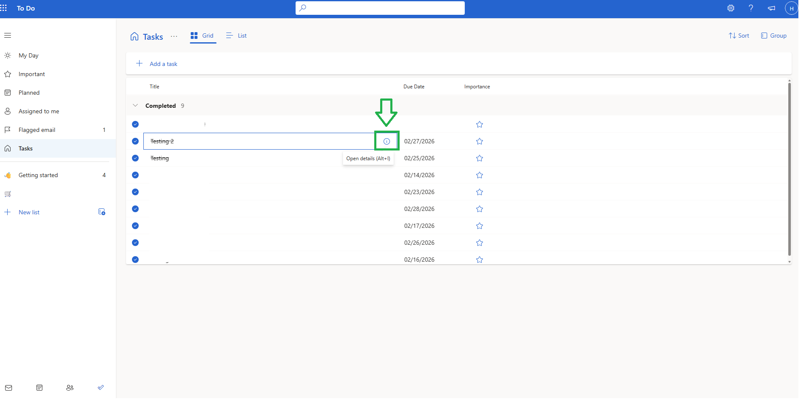Mark Testing task as not completed
This screenshot has height=402, width=806.
coord(135,158)
